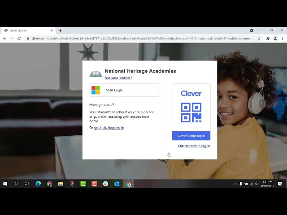Open the Chrome three-dot menu

point(282,39)
